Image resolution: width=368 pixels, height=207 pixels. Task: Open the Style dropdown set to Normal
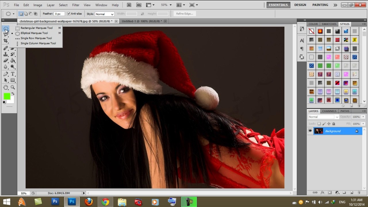click(104, 14)
